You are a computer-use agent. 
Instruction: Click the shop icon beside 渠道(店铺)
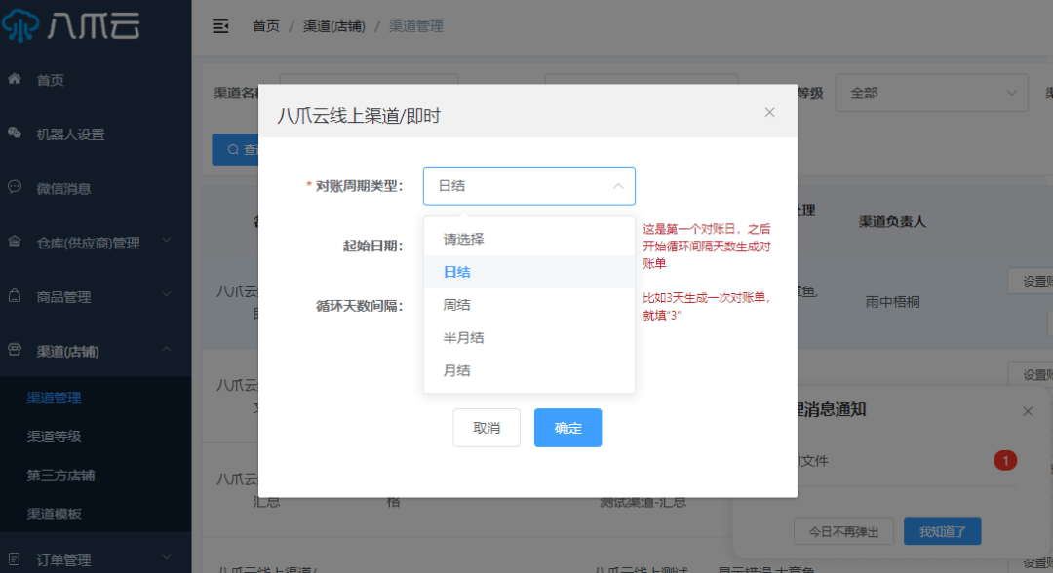[14, 350]
